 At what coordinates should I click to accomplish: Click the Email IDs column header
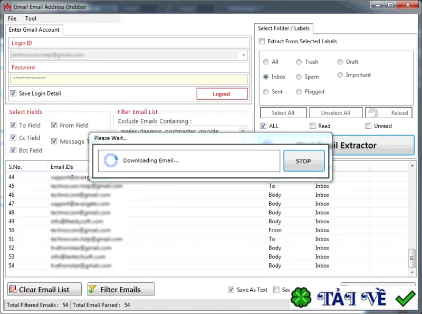click(69, 167)
